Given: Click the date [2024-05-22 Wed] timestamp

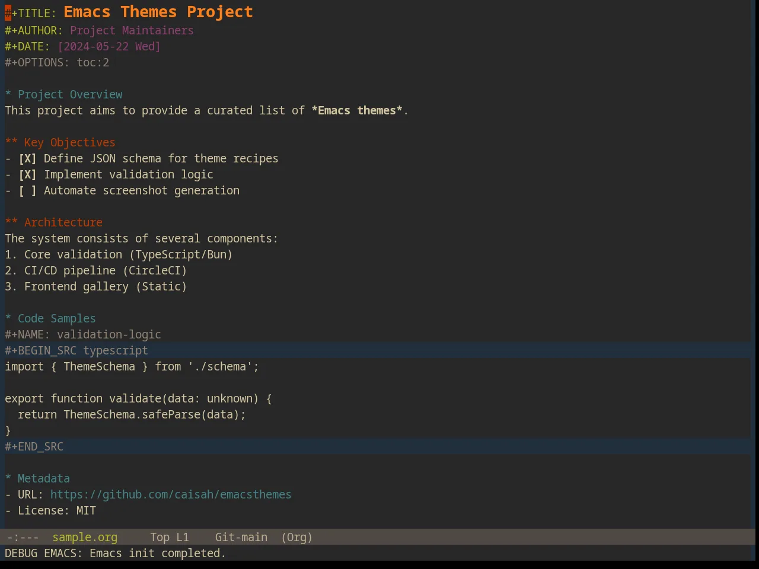Looking at the screenshot, I should point(109,47).
